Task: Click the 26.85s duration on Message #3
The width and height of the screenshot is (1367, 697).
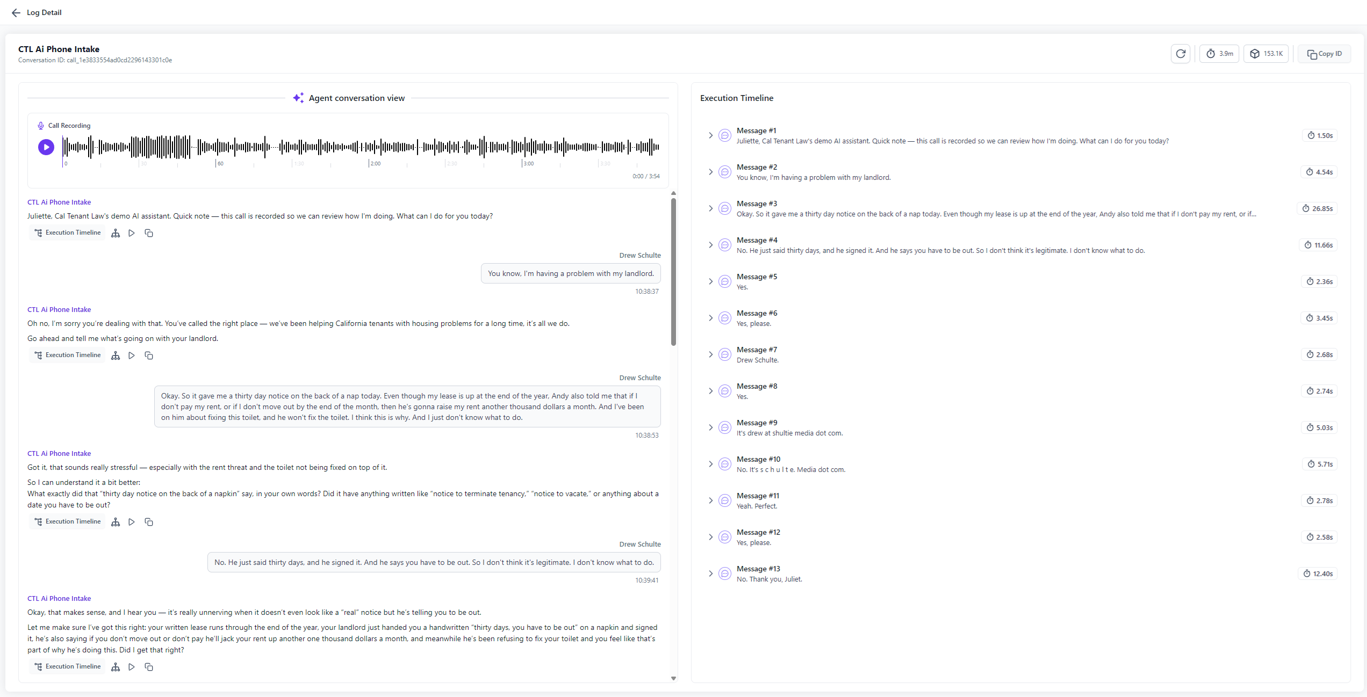Action: coord(1317,208)
